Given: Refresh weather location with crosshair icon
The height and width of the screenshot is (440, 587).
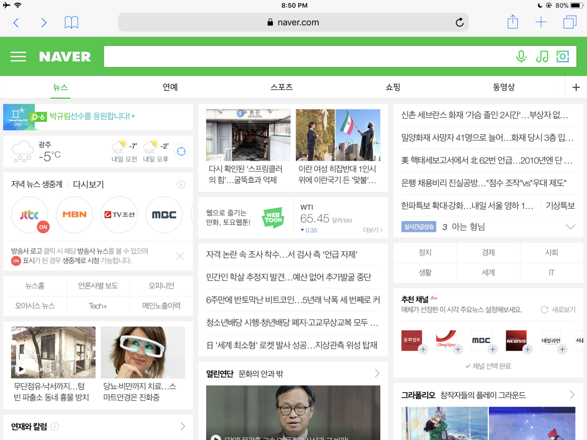Looking at the screenshot, I should pos(181,151).
